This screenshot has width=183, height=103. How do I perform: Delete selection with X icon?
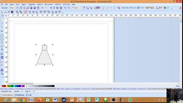(54, 8)
